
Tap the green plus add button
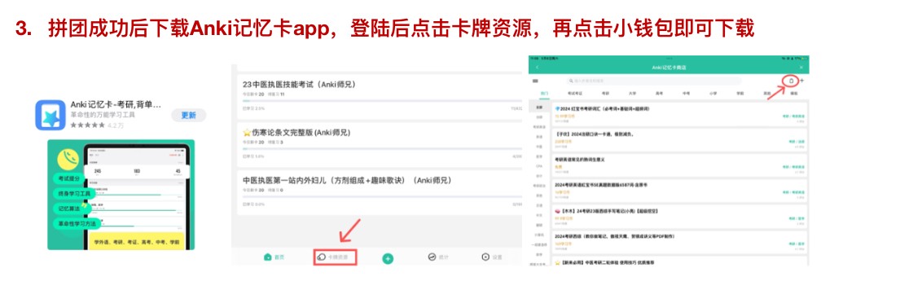pos(388,258)
